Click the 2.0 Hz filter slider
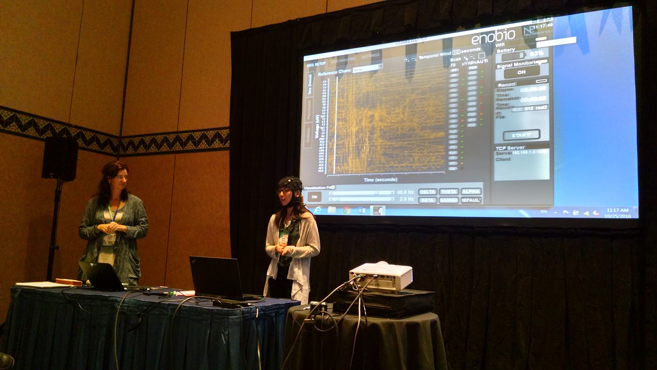 362,199
